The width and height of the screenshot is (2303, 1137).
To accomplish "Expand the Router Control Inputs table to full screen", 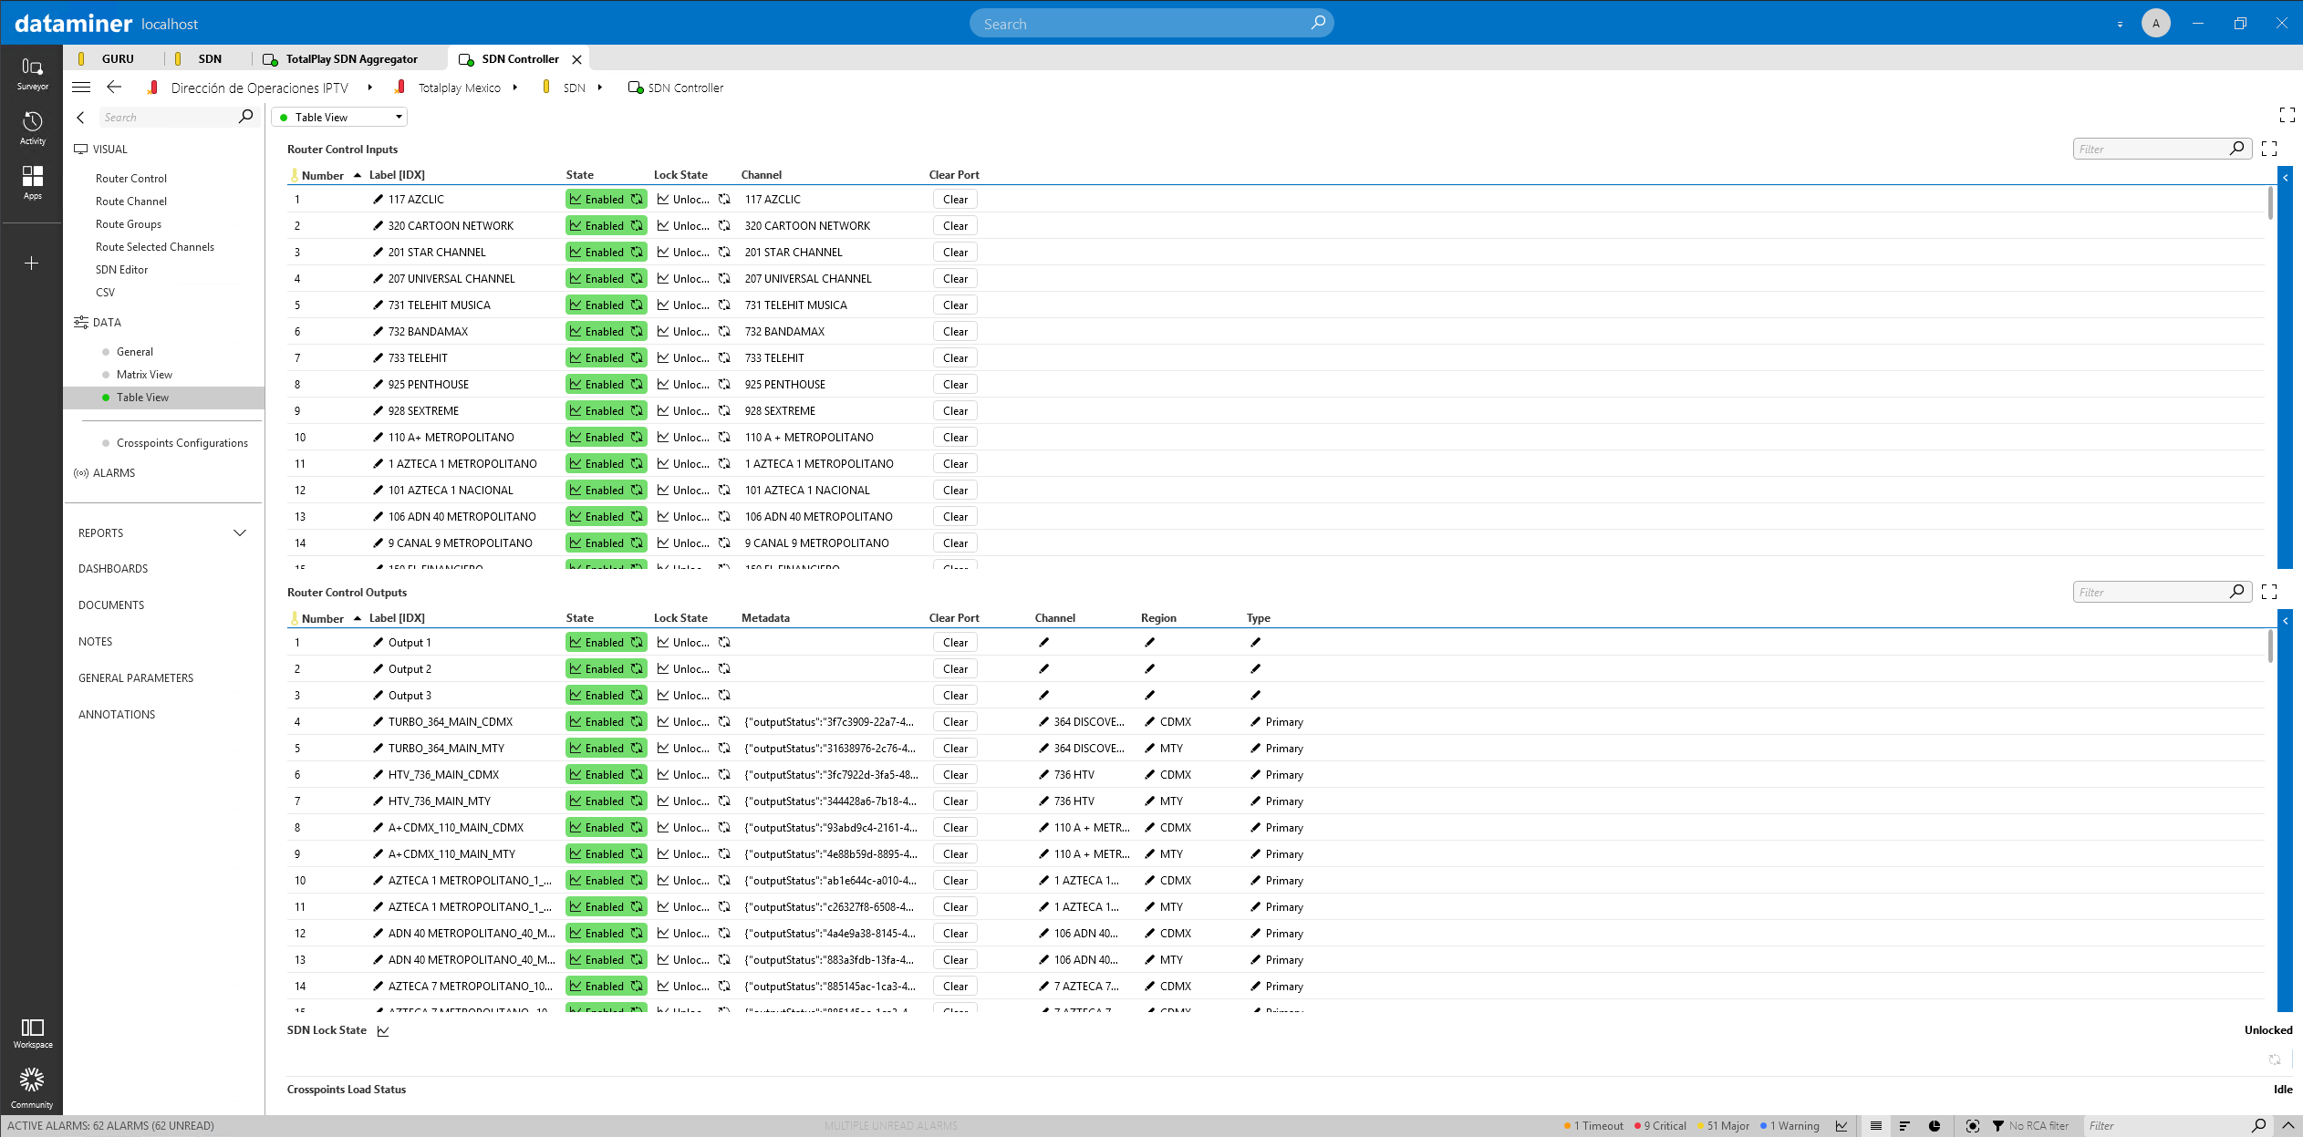I will (x=2269, y=149).
